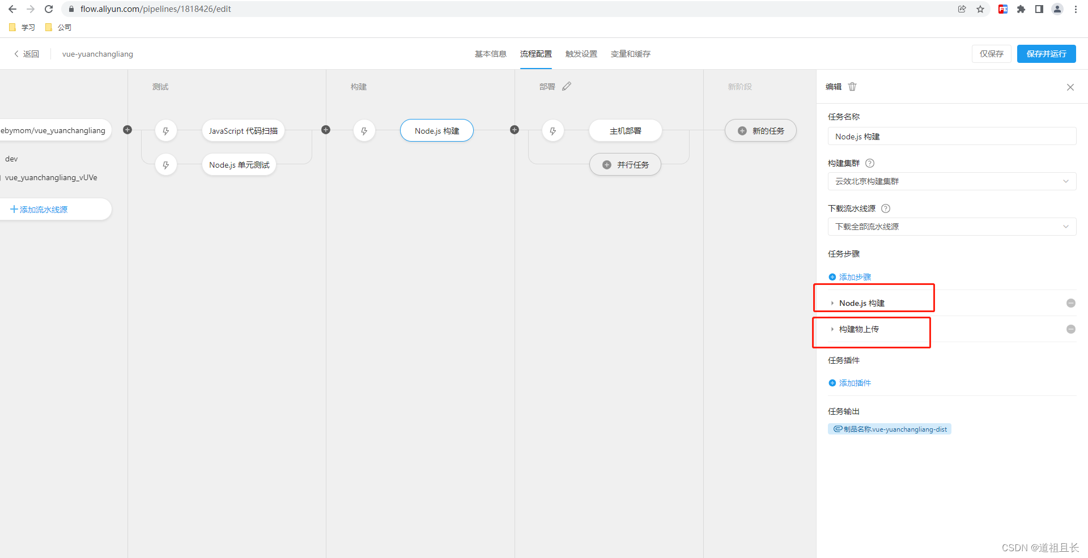1088x558 pixels.
Task: Click the address bar URL
Action: point(156,9)
